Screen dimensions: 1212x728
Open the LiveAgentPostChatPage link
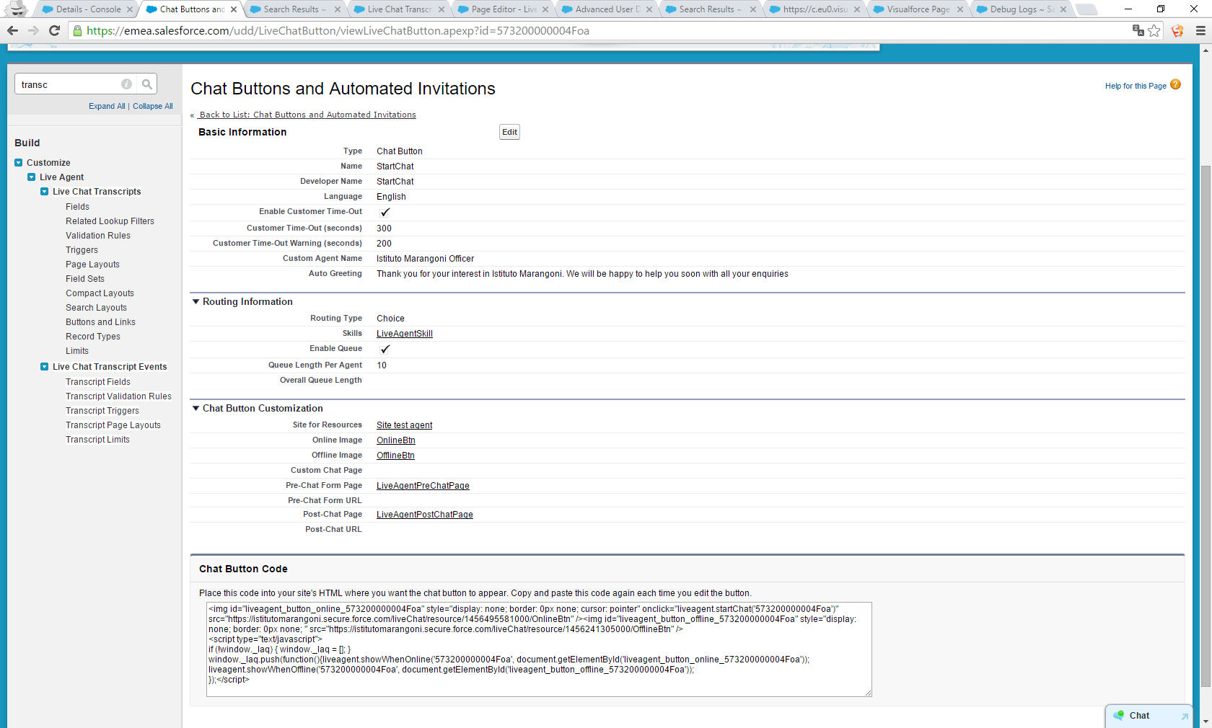425,515
